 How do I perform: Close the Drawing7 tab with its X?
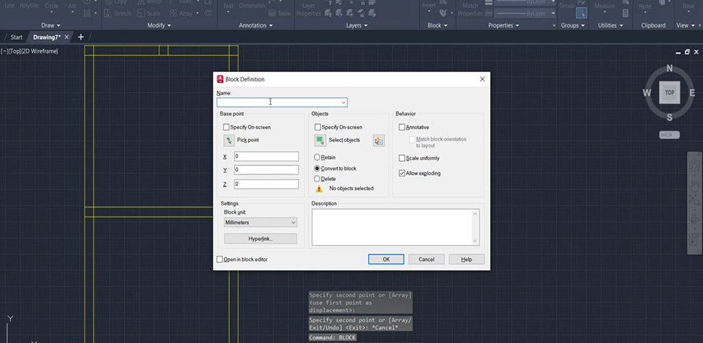click(67, 37)
